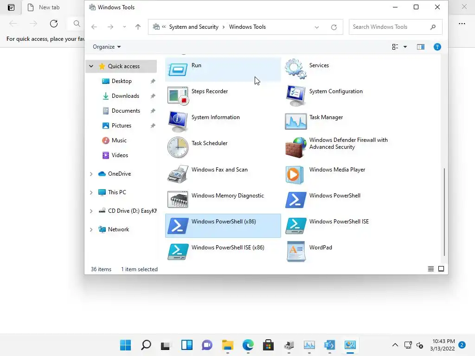This screenshot has width=475, height=356.
Task: Open the Services gear icon
Action: 295,69
